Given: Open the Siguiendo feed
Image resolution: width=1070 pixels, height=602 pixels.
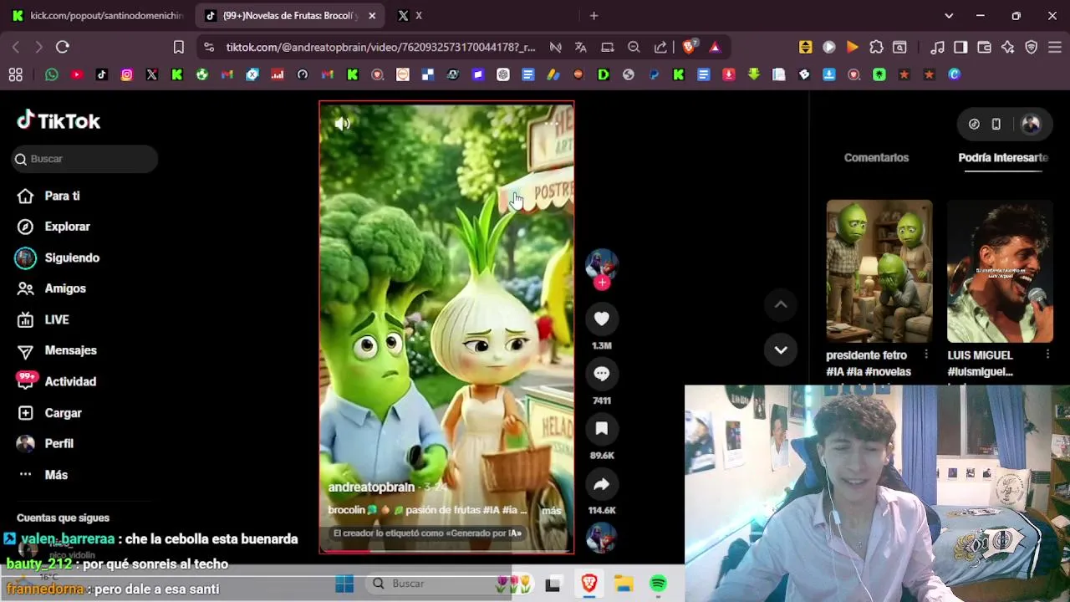Looking at the screenshot, I should click(x=72, y=258).
